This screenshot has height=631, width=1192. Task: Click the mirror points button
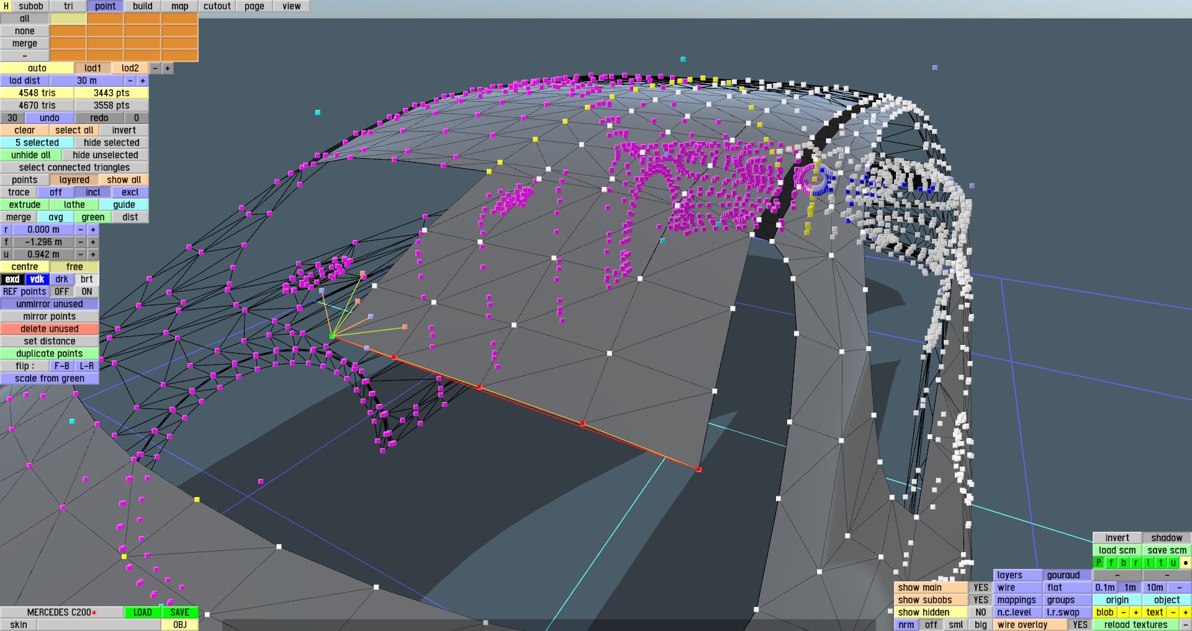(50, 316)
